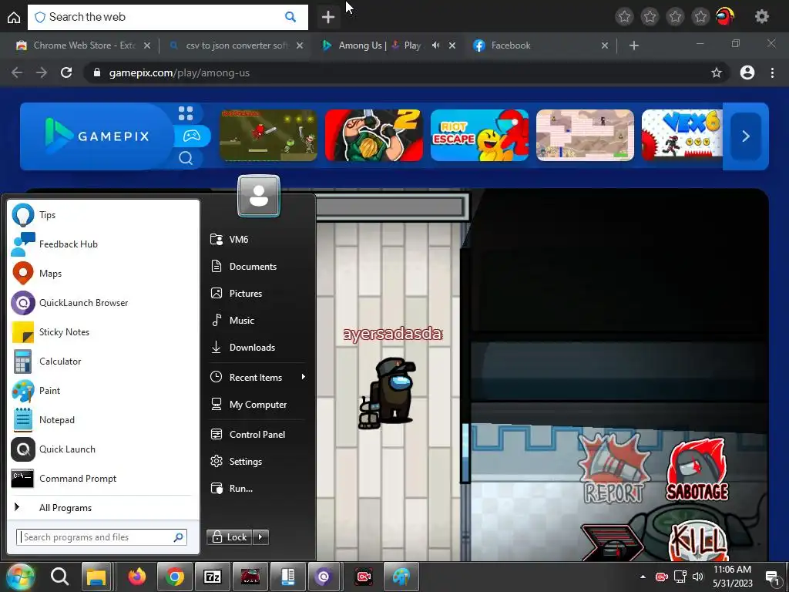Open File Explorer from taskbar
The width and height of the screenshot is (789, 592).
(96, 577)
